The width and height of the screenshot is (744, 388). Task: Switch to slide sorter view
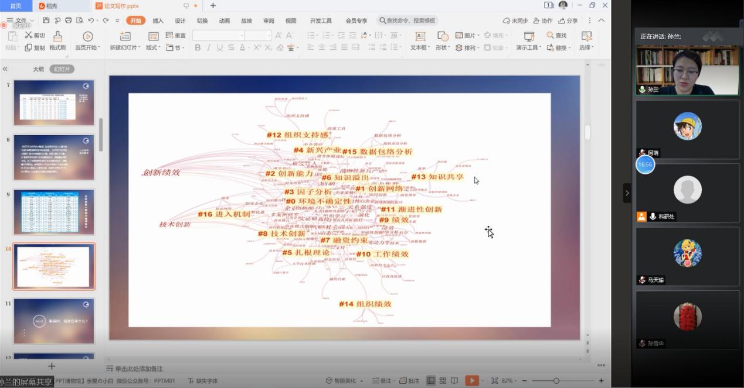coord(443,381)
